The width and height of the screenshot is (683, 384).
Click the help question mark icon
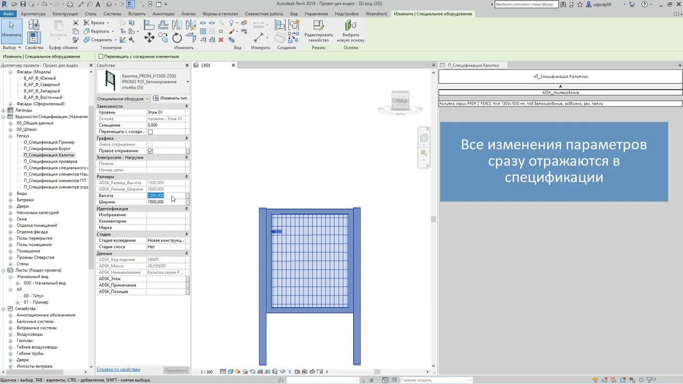645,4
